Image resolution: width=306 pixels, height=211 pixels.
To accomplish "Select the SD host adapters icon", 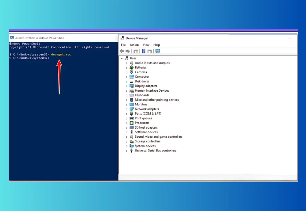I will pos(132,127).
